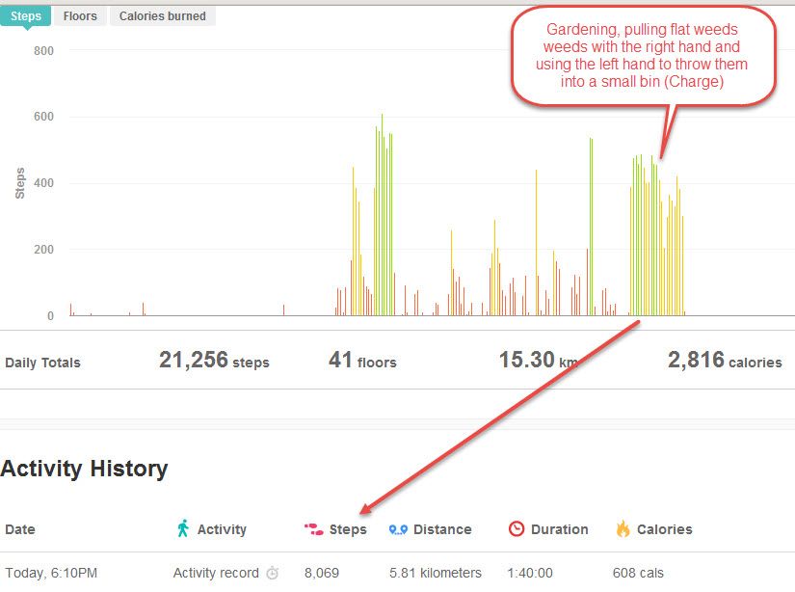Click the 5.81 kilometers distance value
Screen dimensions: 795x592
point(435,573)
